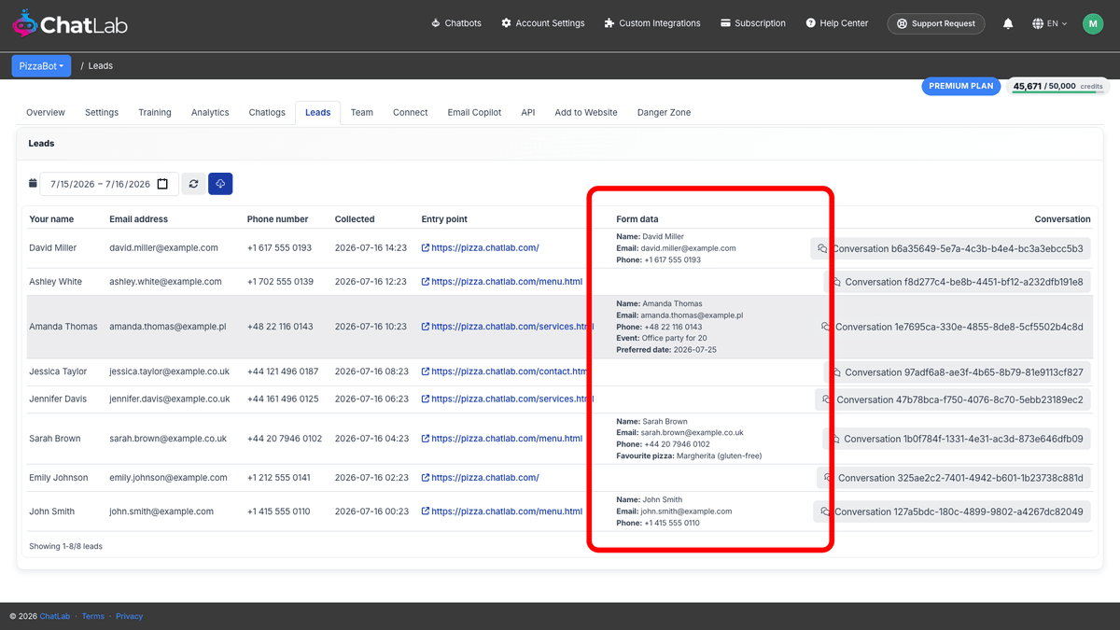This screenshot has height=630, width=1120.
Task: Open Subscription in top navigation
Action: [x=753, y=23]
